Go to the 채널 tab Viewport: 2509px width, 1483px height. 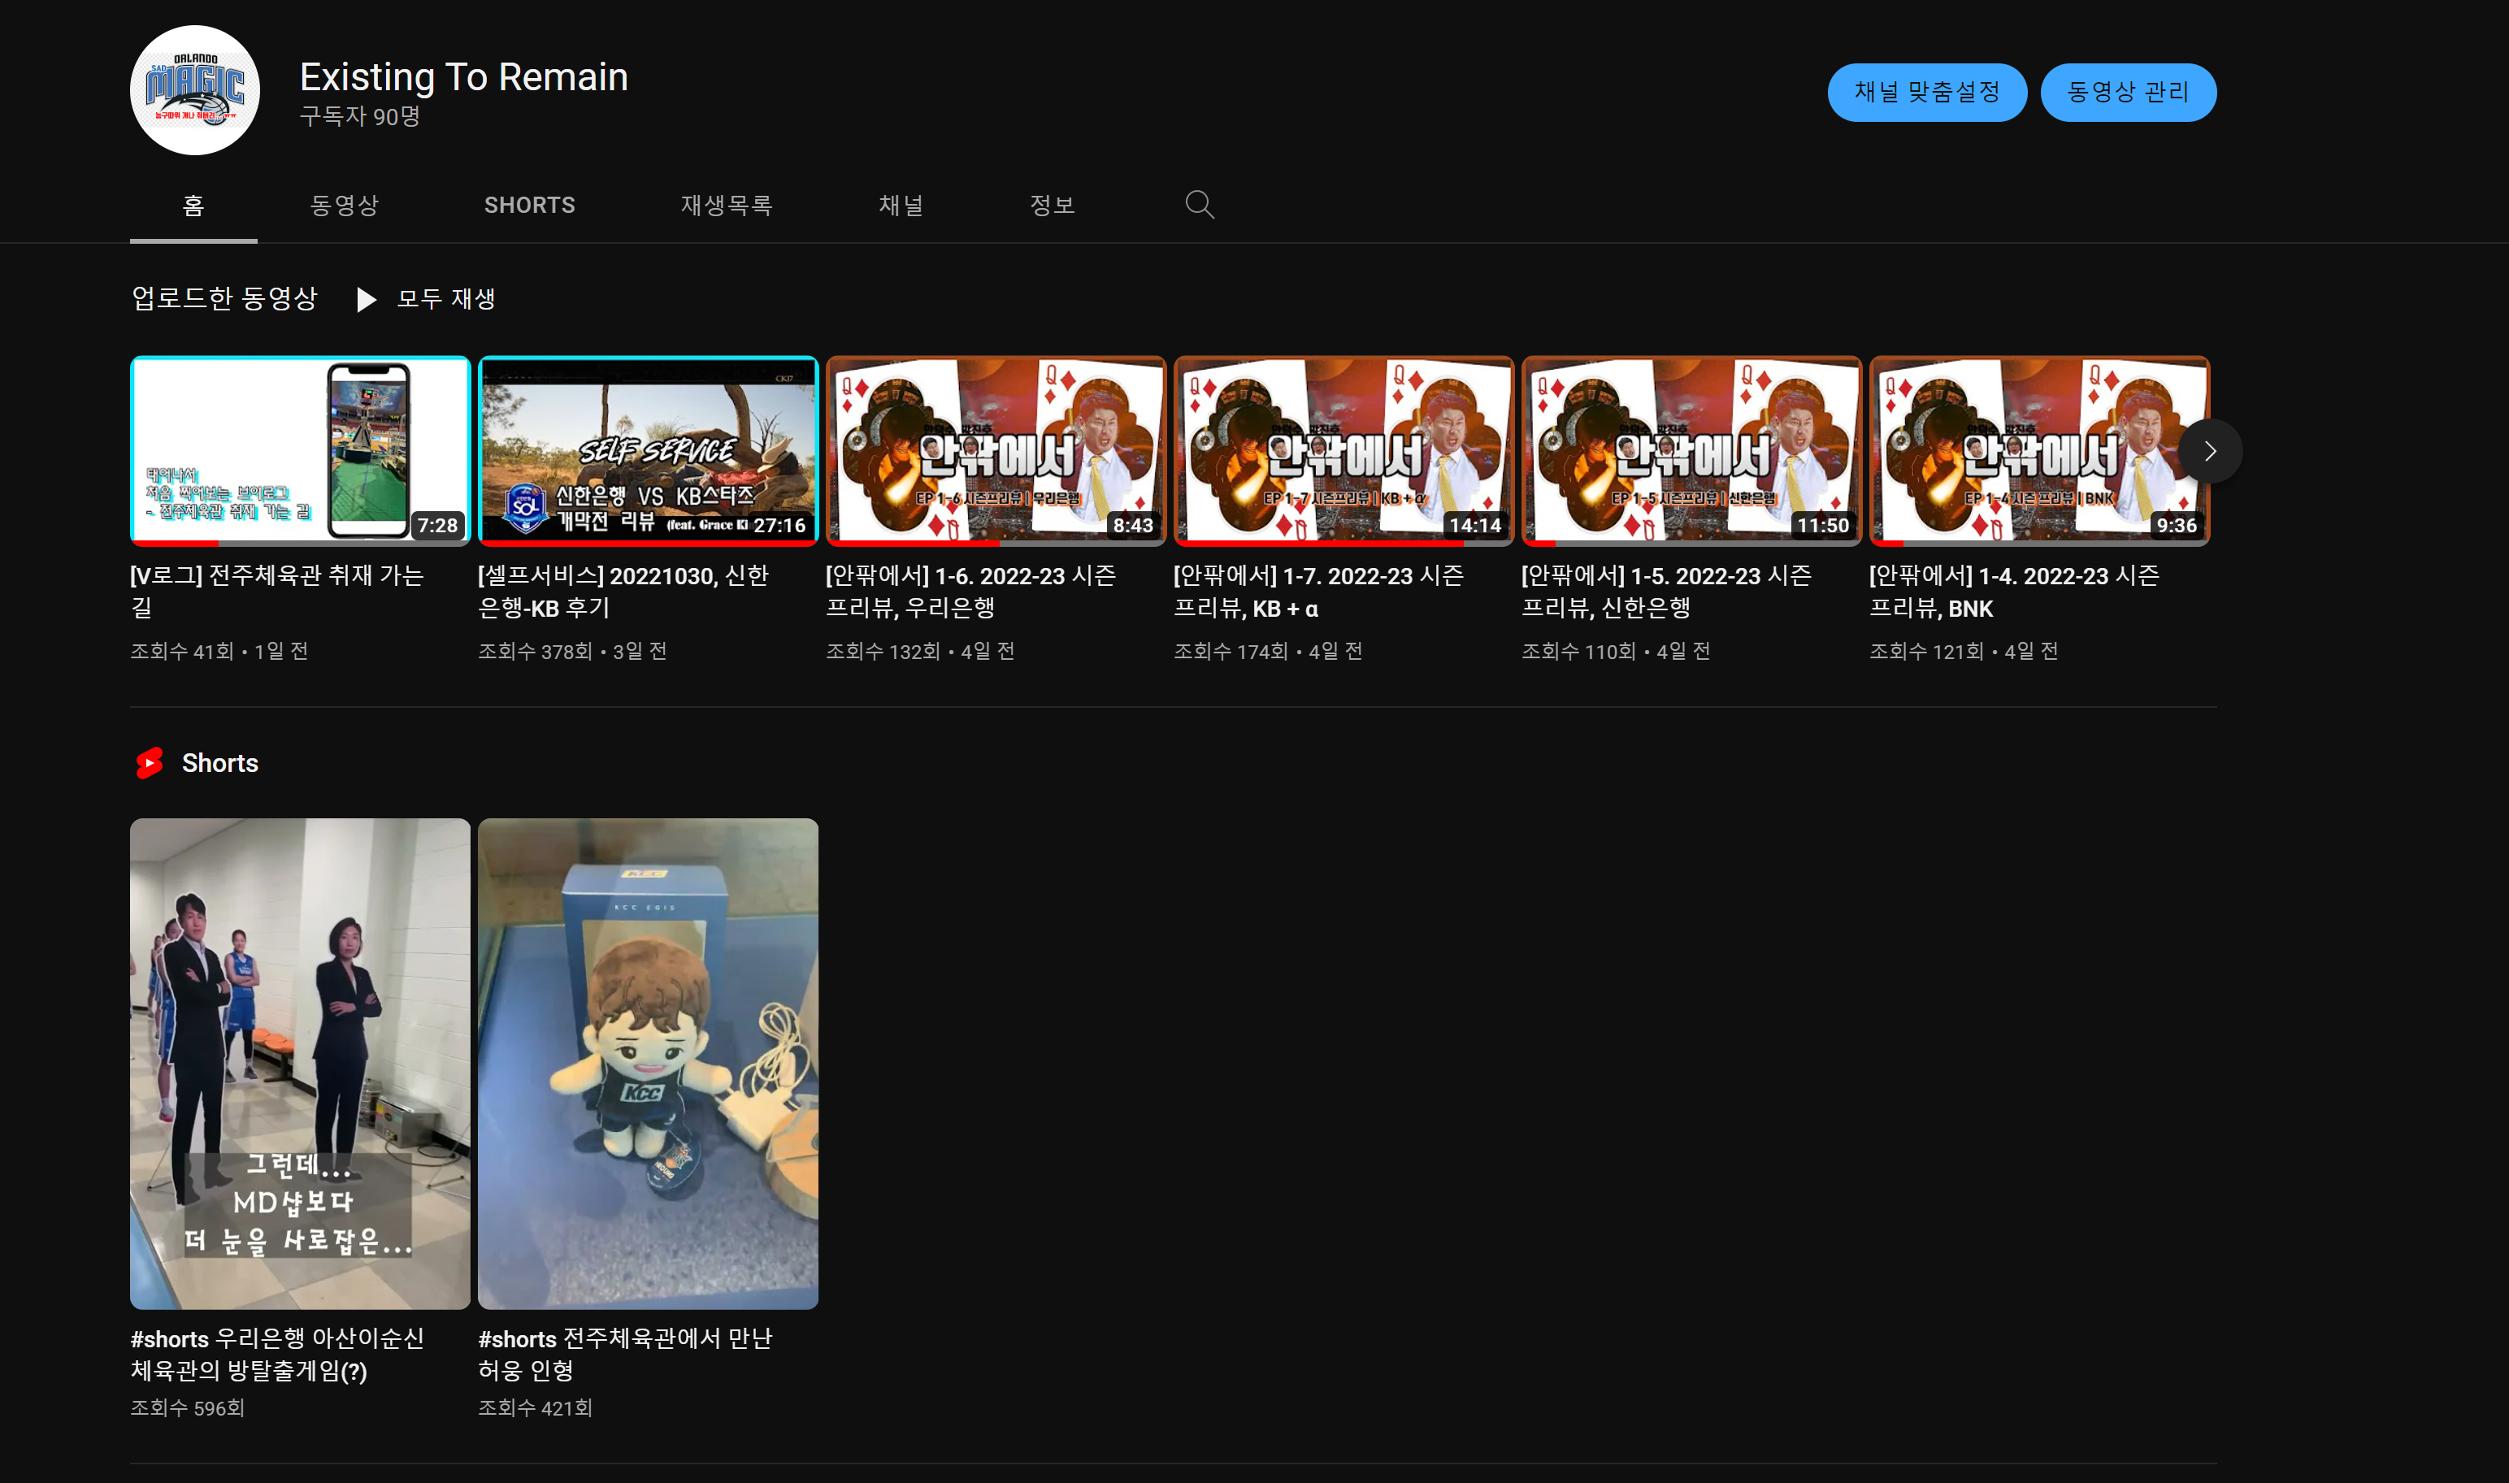point(901,206)
